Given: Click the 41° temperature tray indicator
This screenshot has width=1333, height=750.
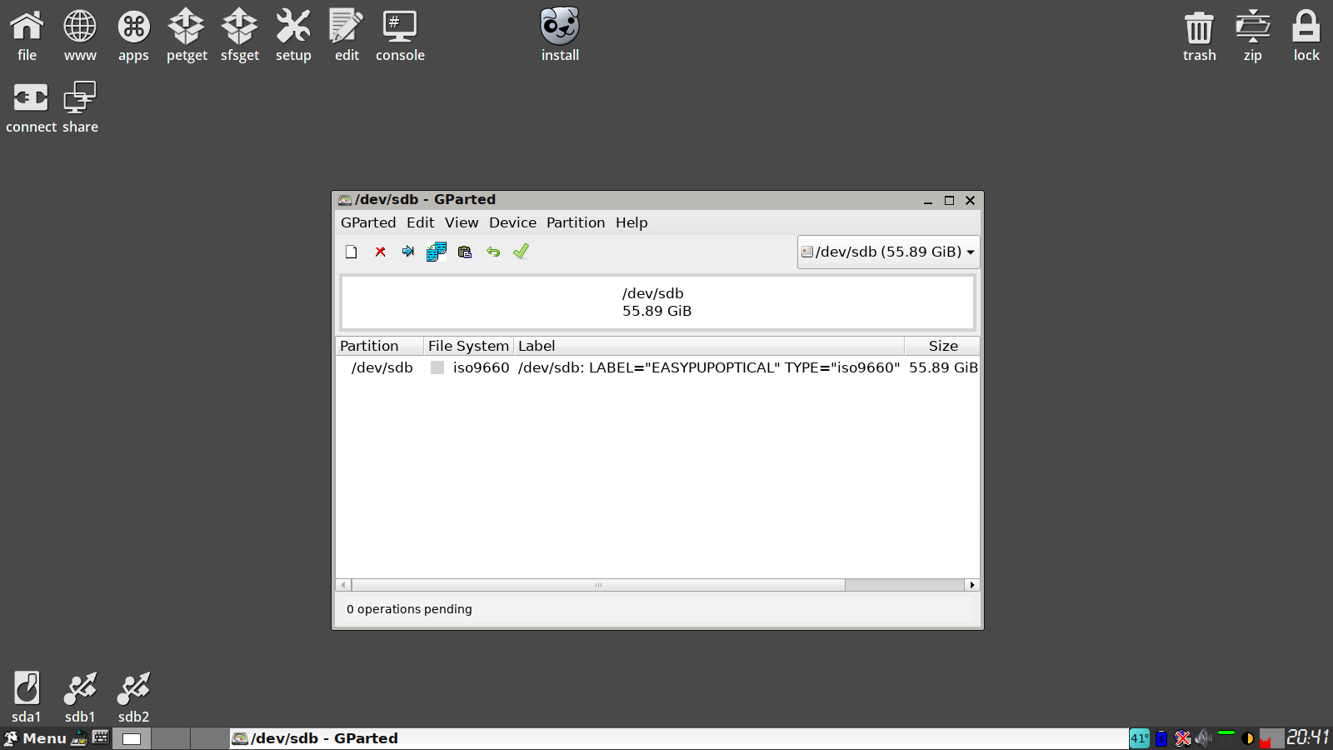Looking at the screenshot, I should (1139, 738).
